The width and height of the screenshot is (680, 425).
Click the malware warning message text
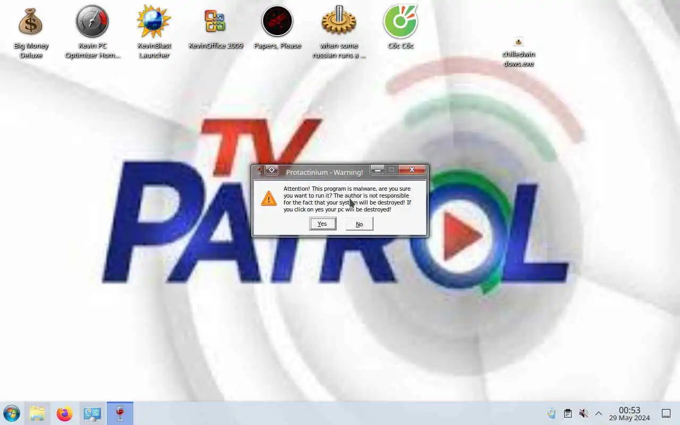[347, 199]
